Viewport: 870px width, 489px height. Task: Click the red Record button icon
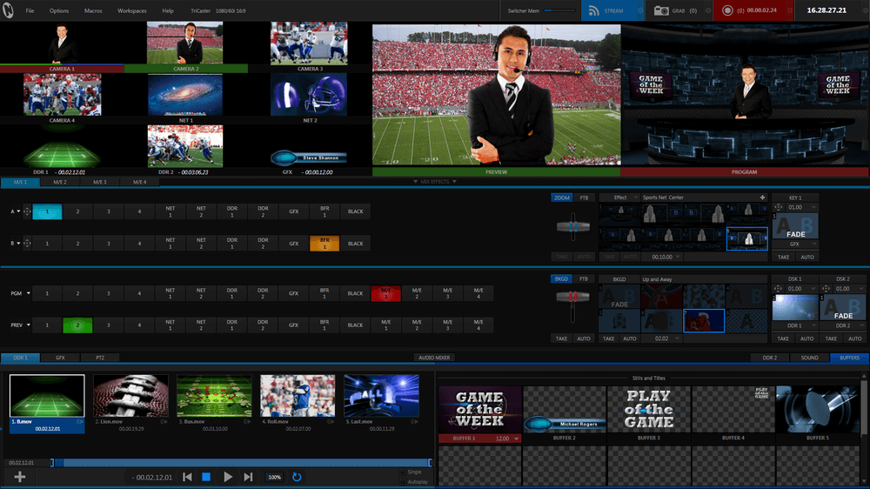click(x=727, y=11)
